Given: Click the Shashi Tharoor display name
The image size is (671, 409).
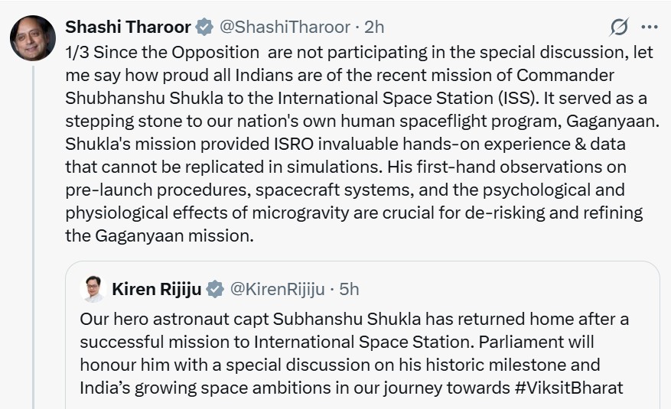Looking at the screenshot, I should (x=128, y=28).
